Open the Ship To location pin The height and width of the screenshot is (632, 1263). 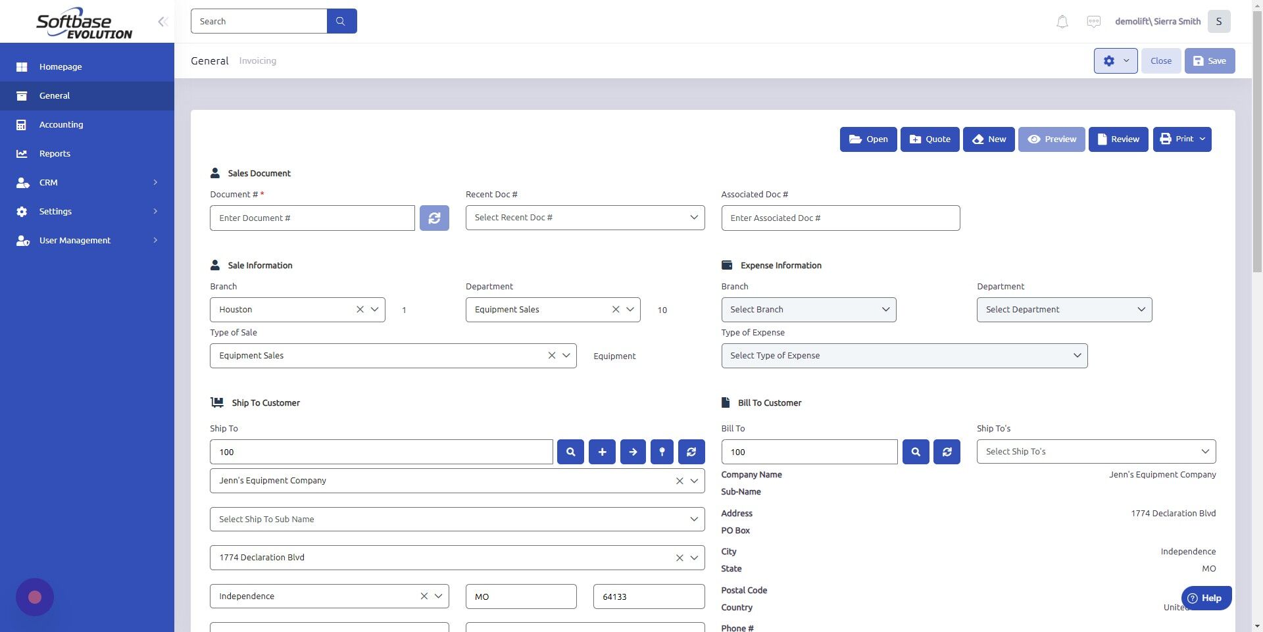point(662,452)
